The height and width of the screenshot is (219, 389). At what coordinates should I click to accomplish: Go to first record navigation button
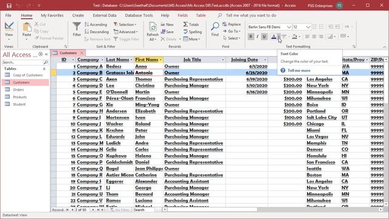tap(67, 210)
